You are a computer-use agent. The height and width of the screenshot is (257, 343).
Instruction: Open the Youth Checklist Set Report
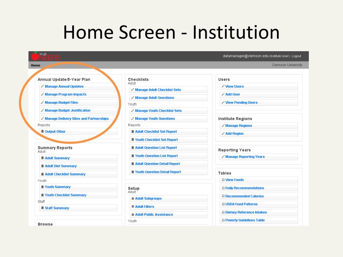[156, 140]
